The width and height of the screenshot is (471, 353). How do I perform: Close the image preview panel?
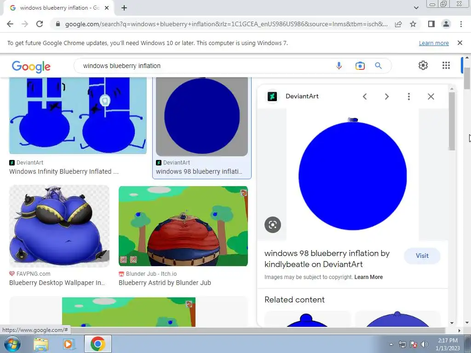coord(431,97)
